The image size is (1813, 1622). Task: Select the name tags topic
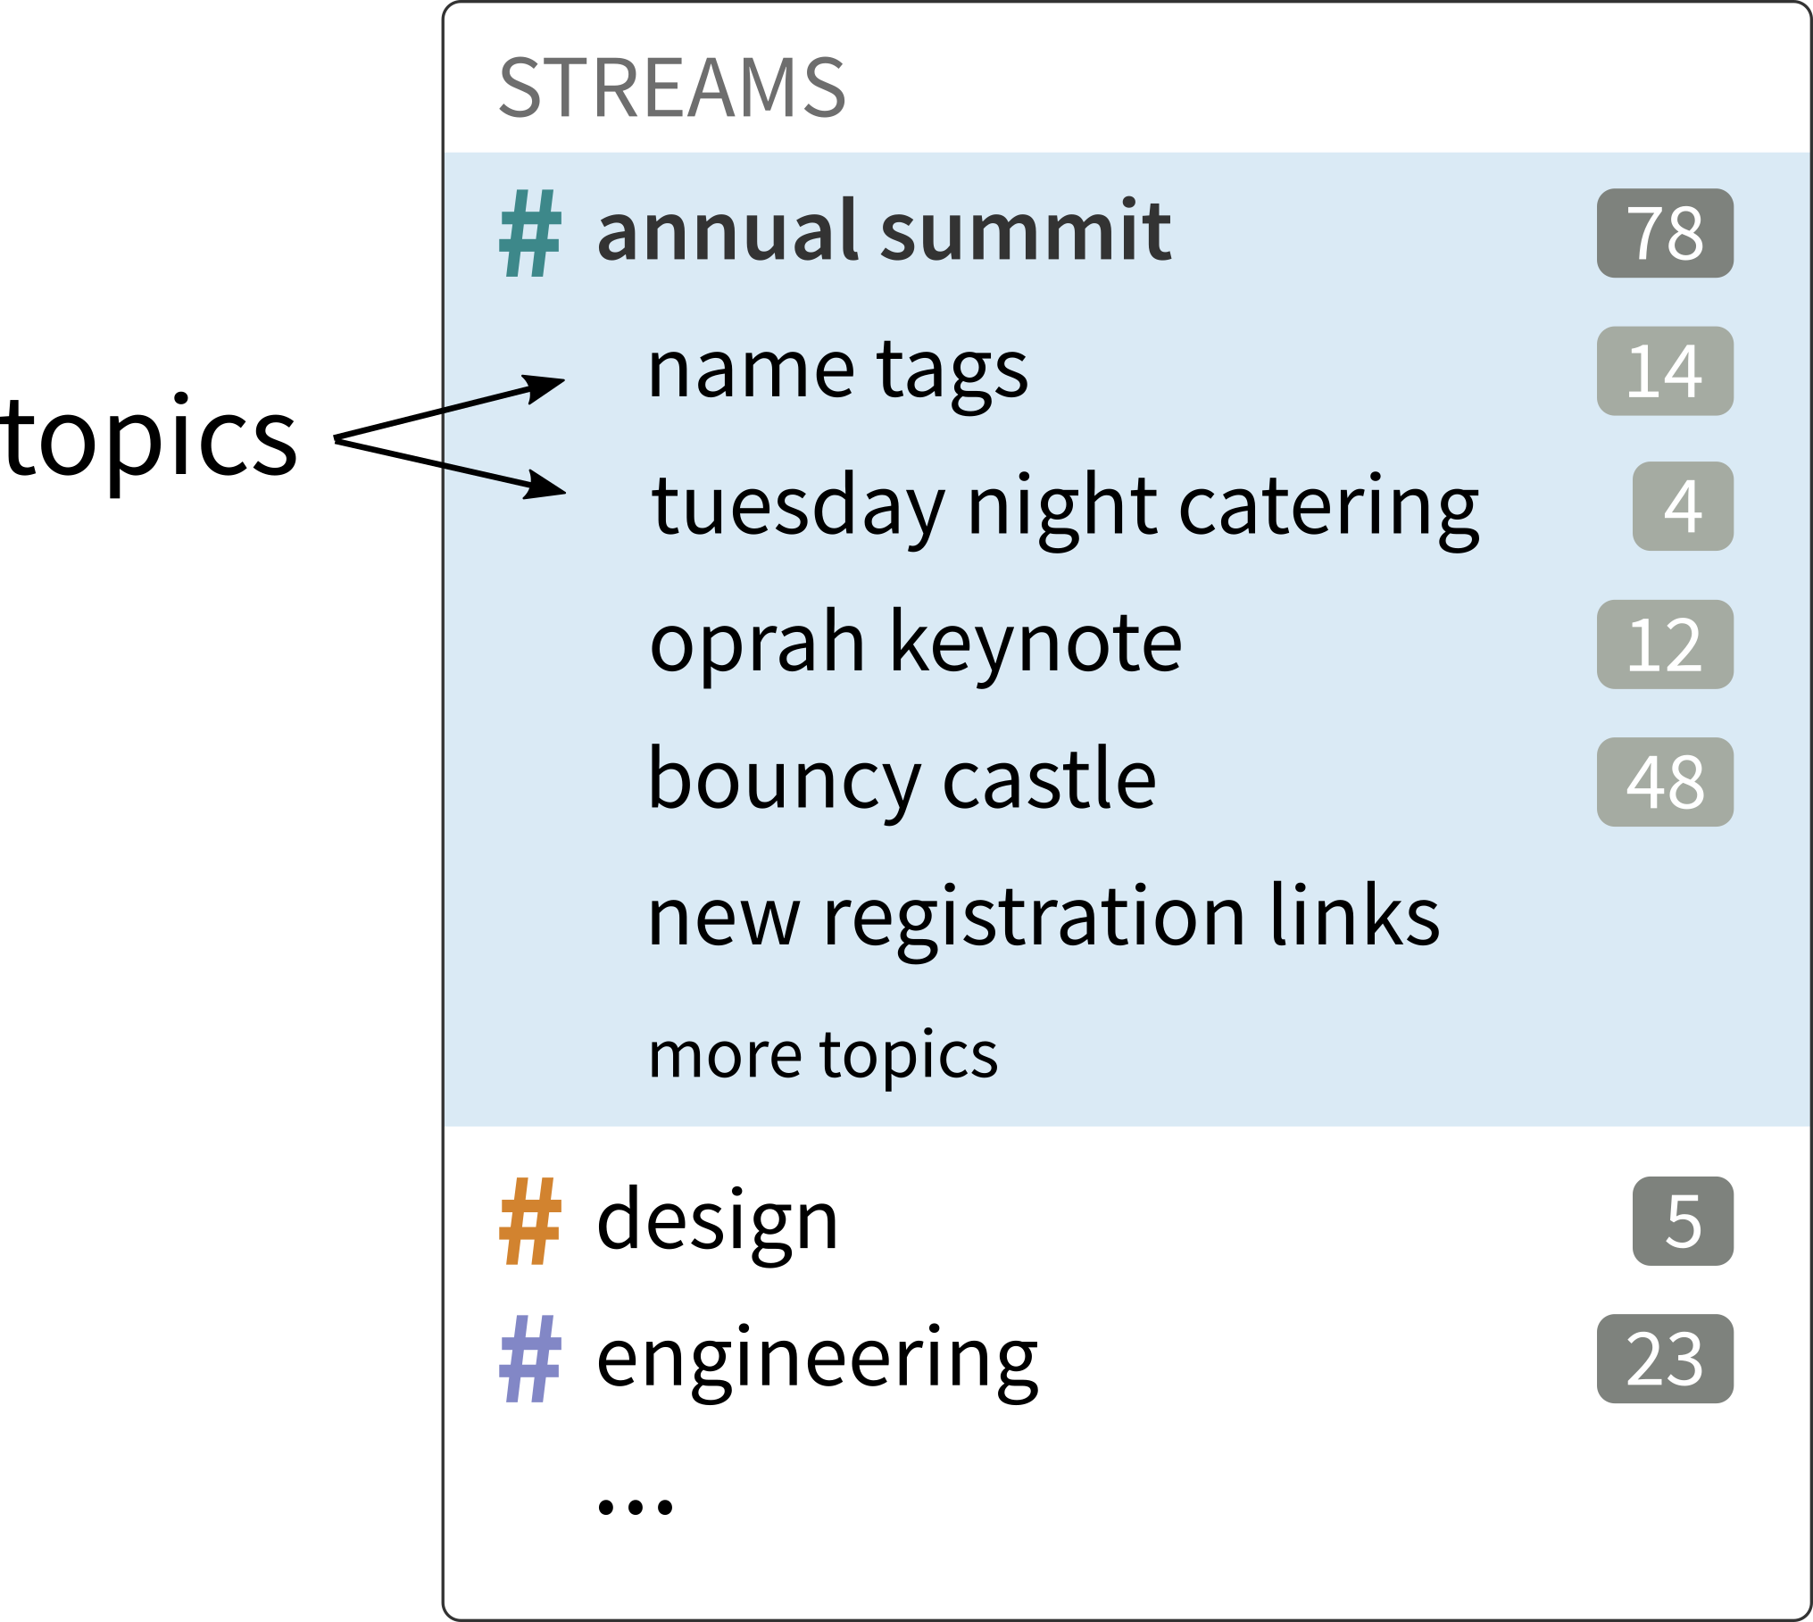[x=837, y=370]
